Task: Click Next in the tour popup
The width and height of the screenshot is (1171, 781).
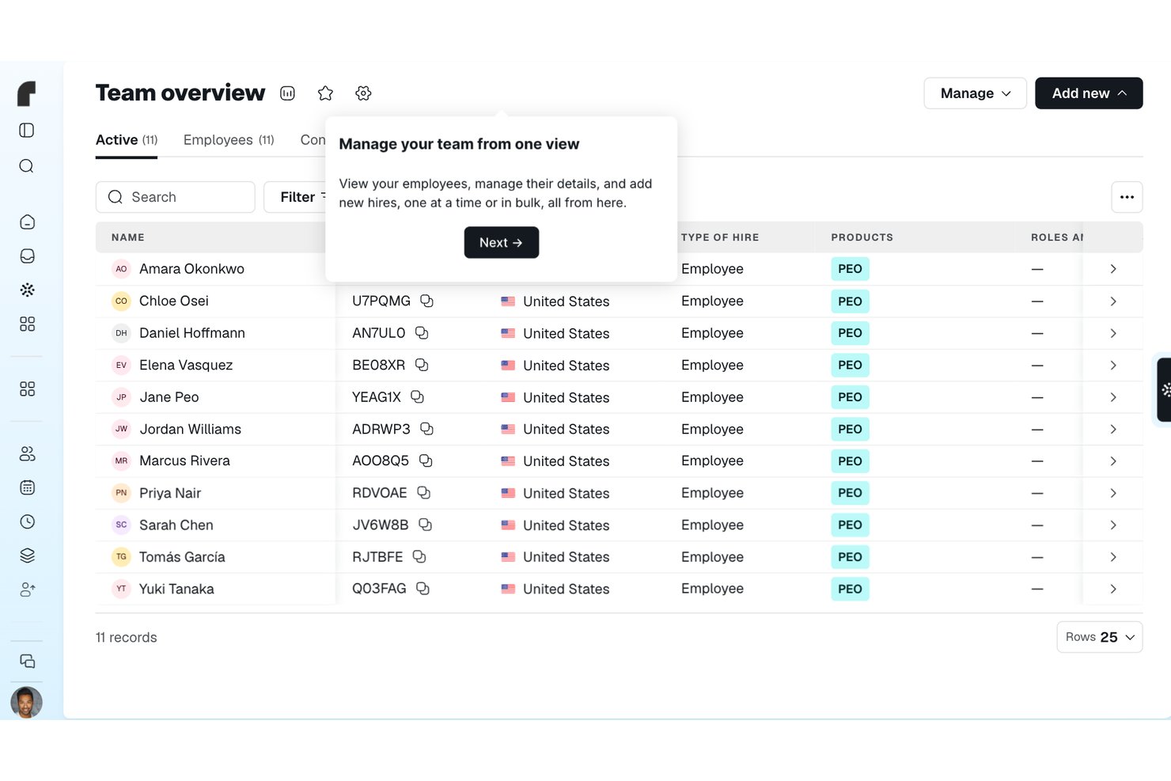Action: click(x=501, y=242)
